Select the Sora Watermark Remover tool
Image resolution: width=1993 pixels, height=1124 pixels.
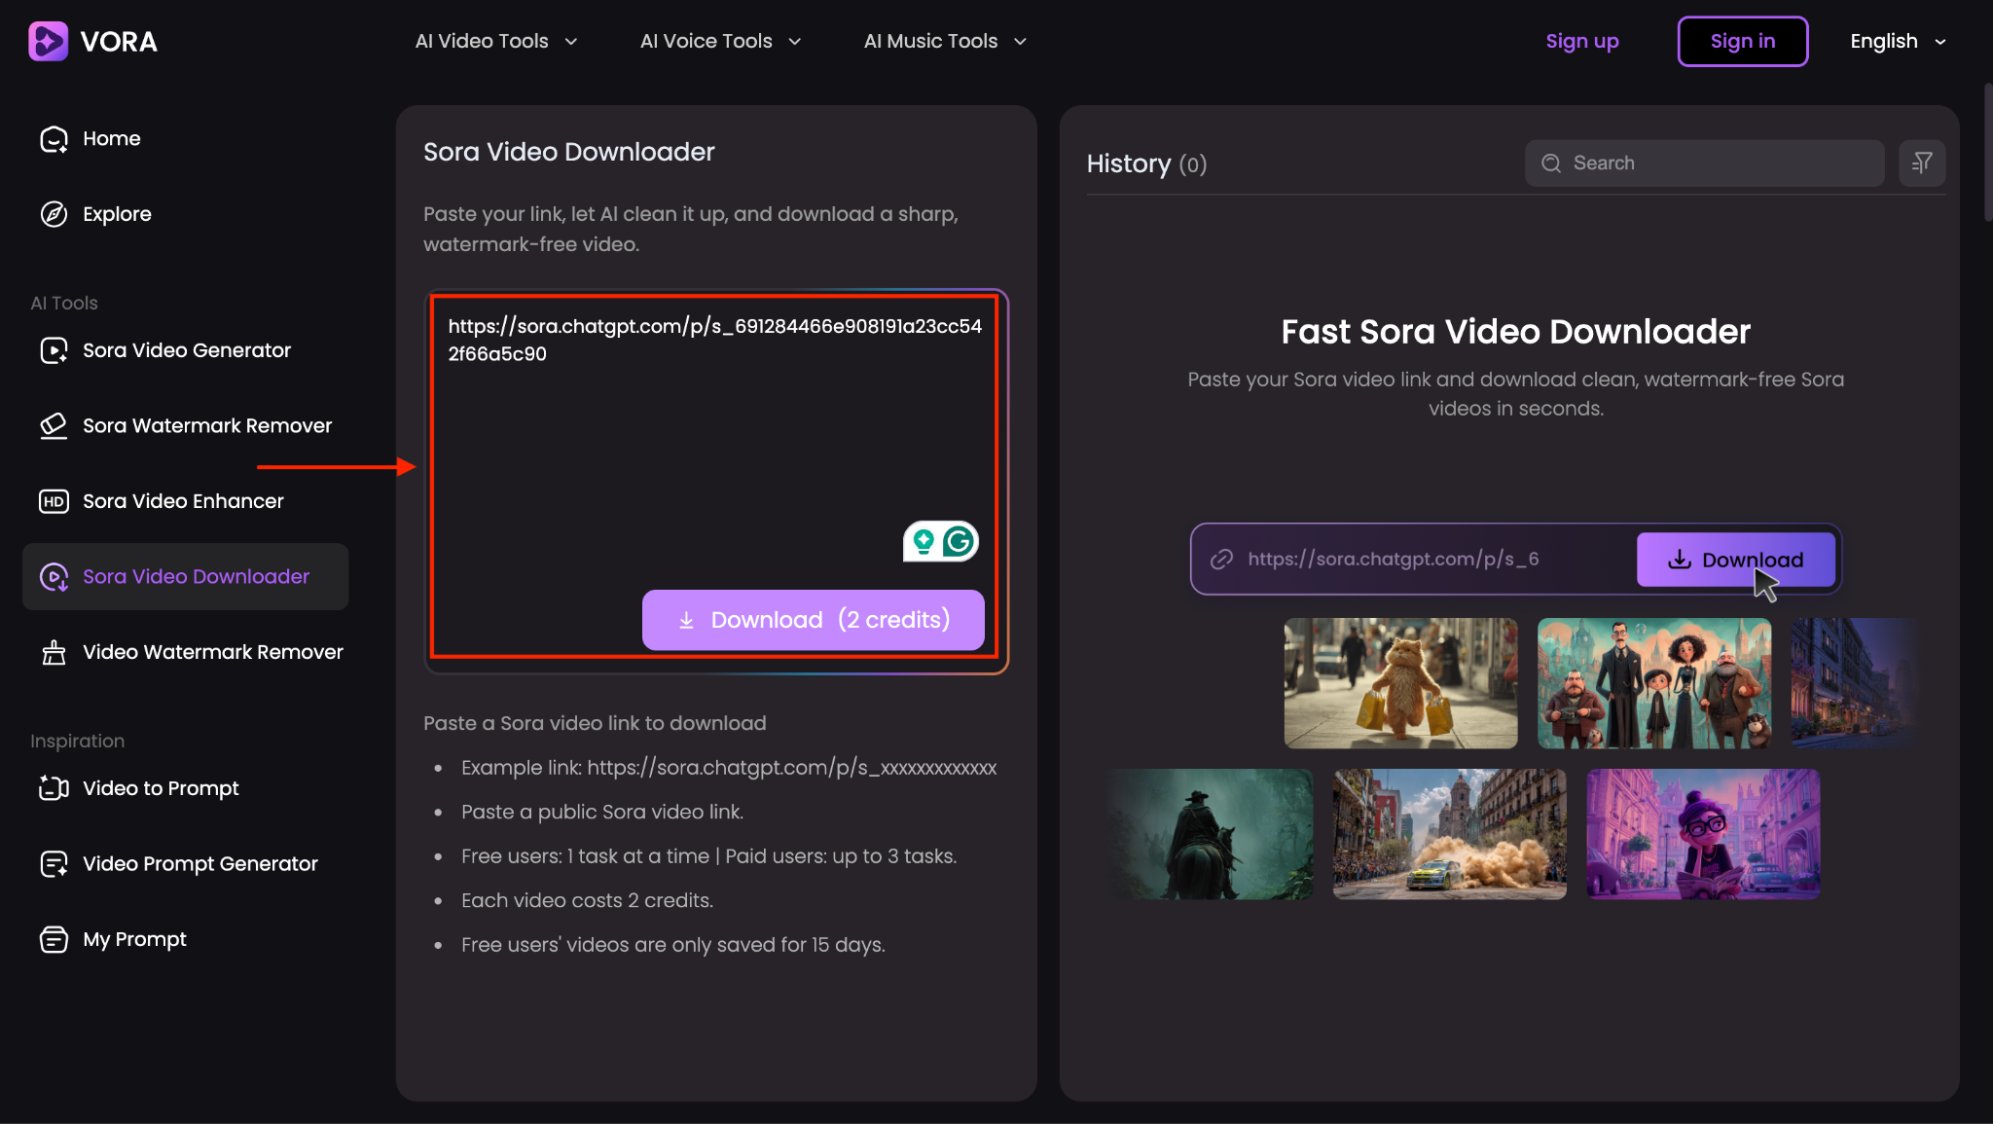(205, 425)
